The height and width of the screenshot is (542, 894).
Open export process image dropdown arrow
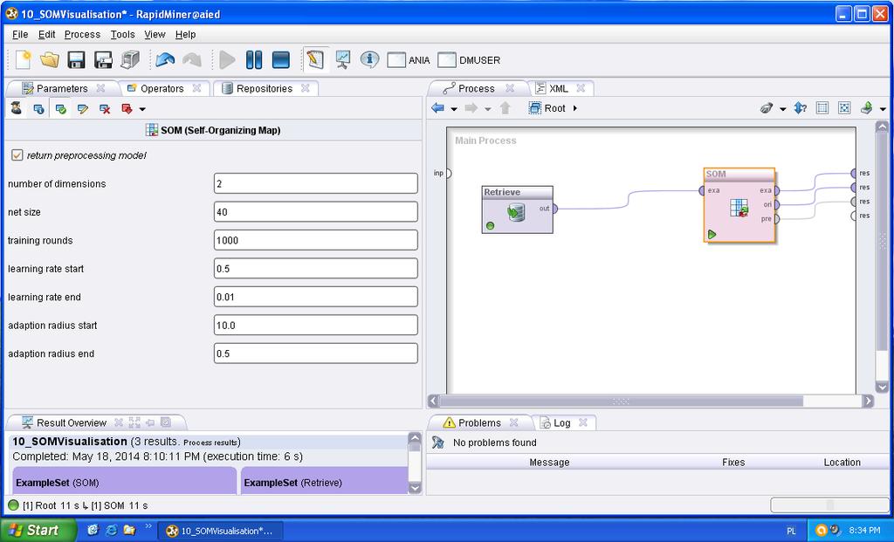coord(883,108)
